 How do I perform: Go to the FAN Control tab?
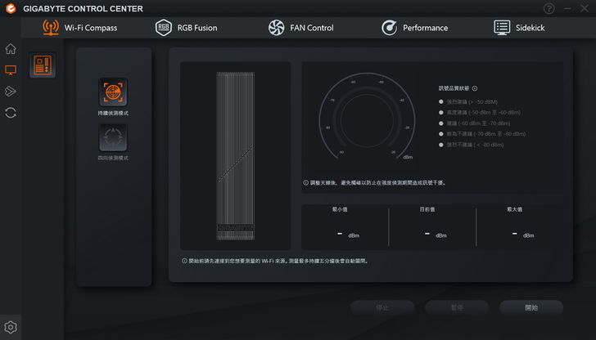coord(300,28)
